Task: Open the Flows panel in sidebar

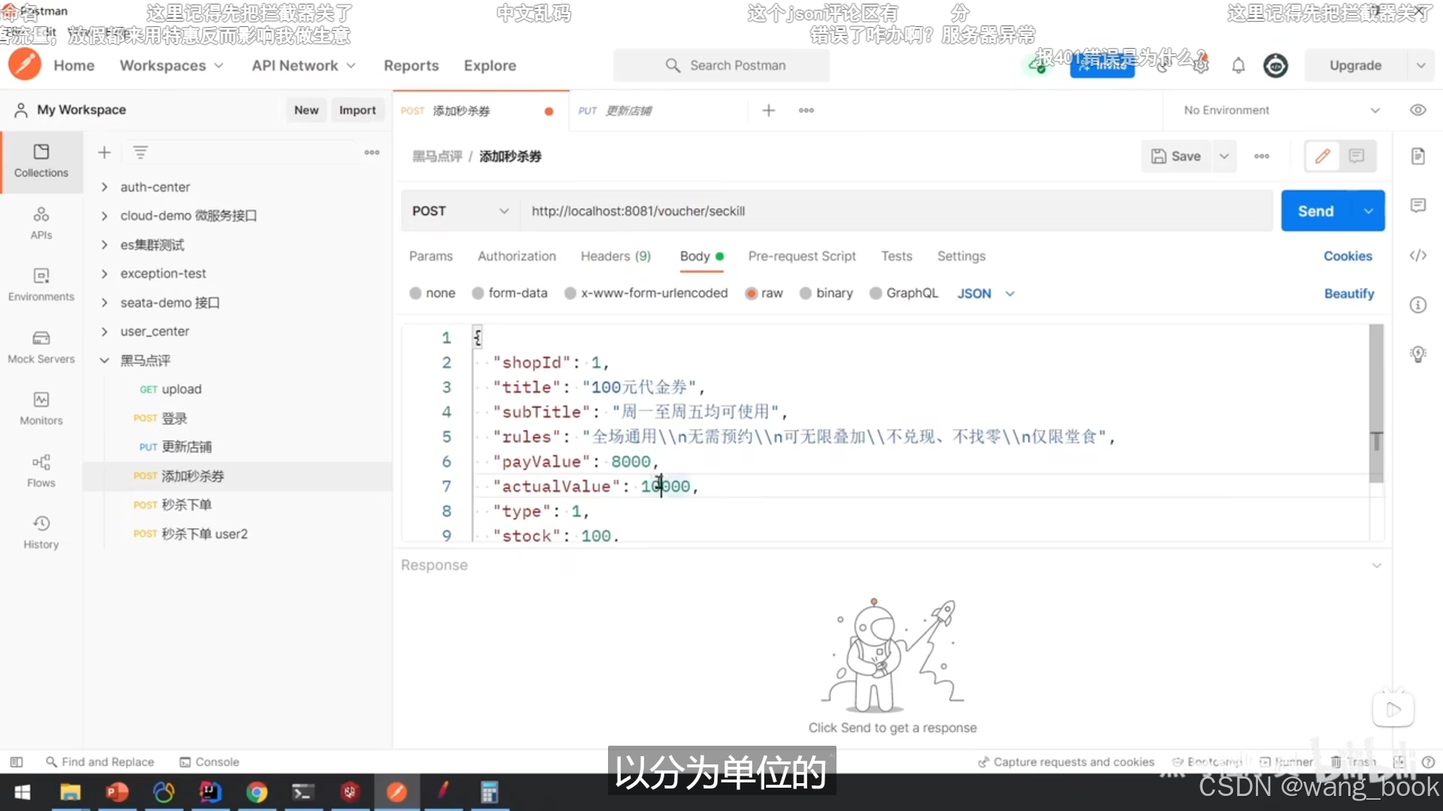Action: click(x=41, y=471)
